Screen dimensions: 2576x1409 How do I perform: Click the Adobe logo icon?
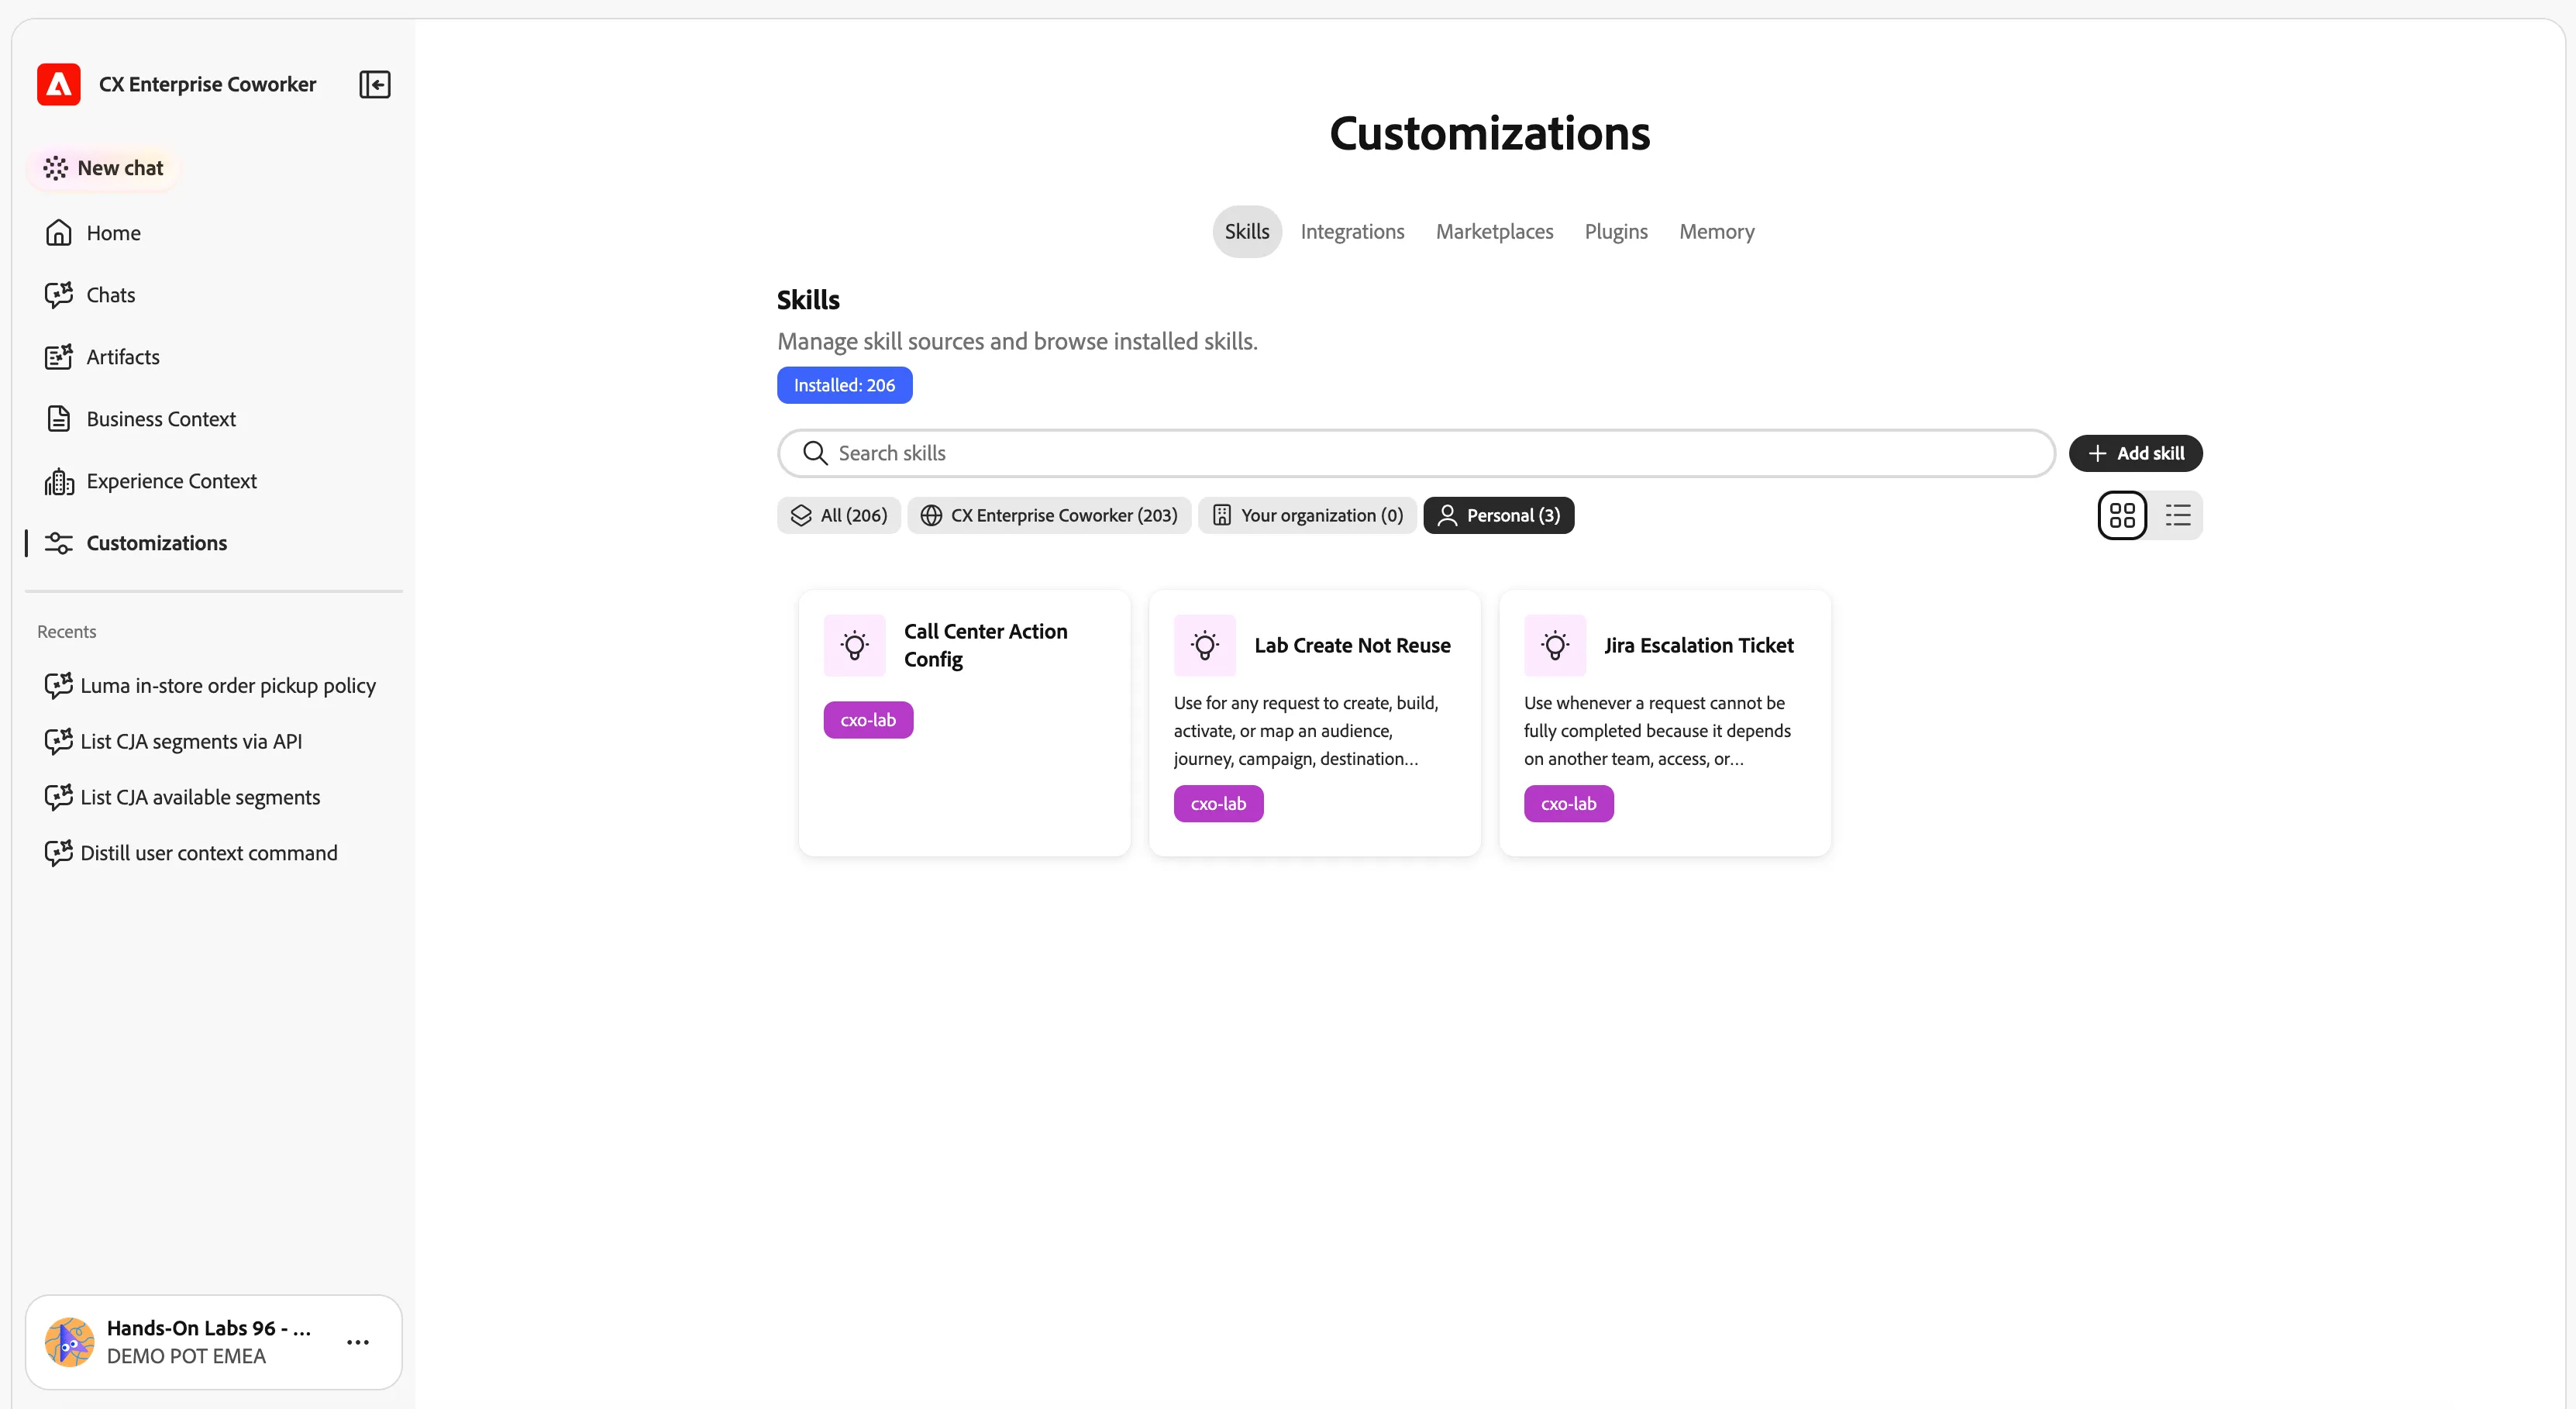tap(59, 85)
